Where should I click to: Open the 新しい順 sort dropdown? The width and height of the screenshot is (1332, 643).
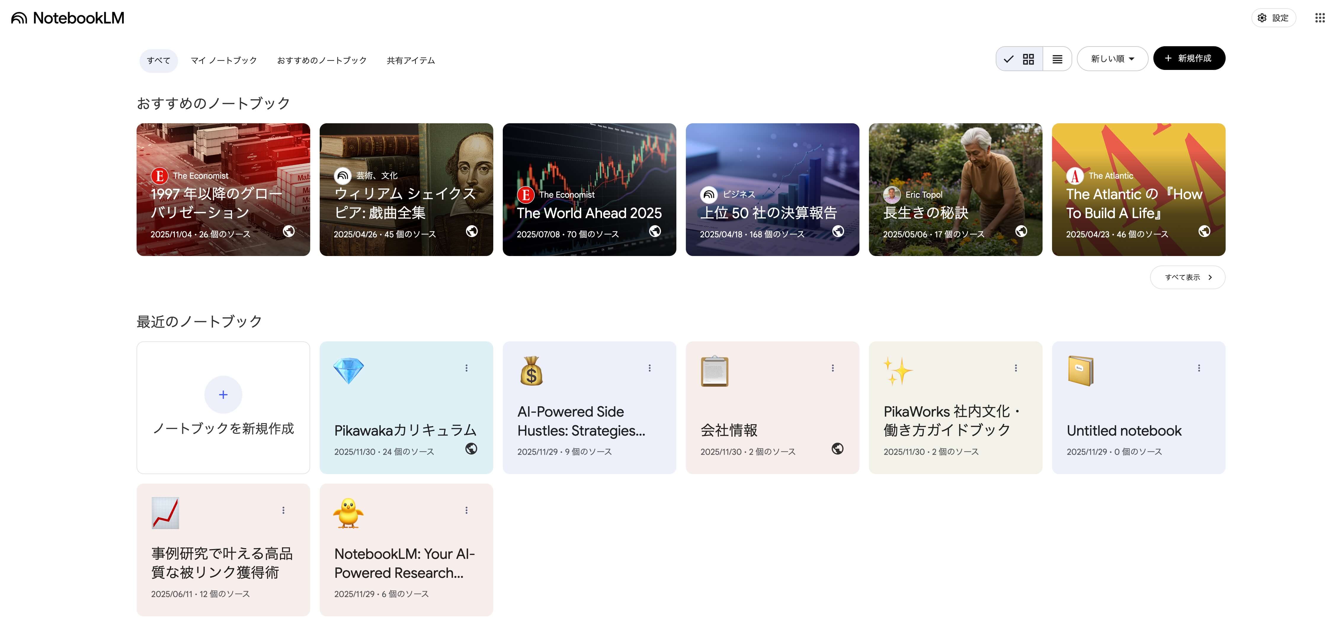tap(1112, 59)
